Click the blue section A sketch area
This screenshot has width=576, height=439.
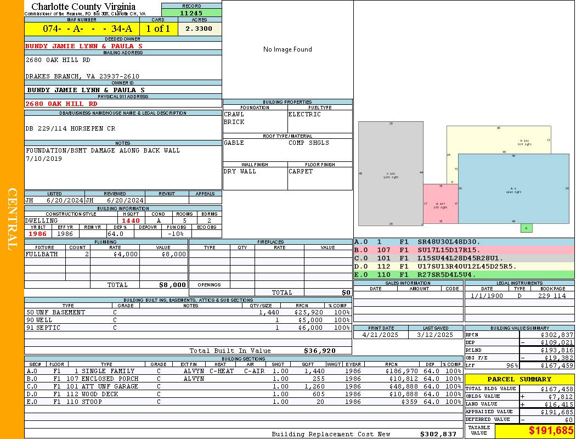pos(513,189)
